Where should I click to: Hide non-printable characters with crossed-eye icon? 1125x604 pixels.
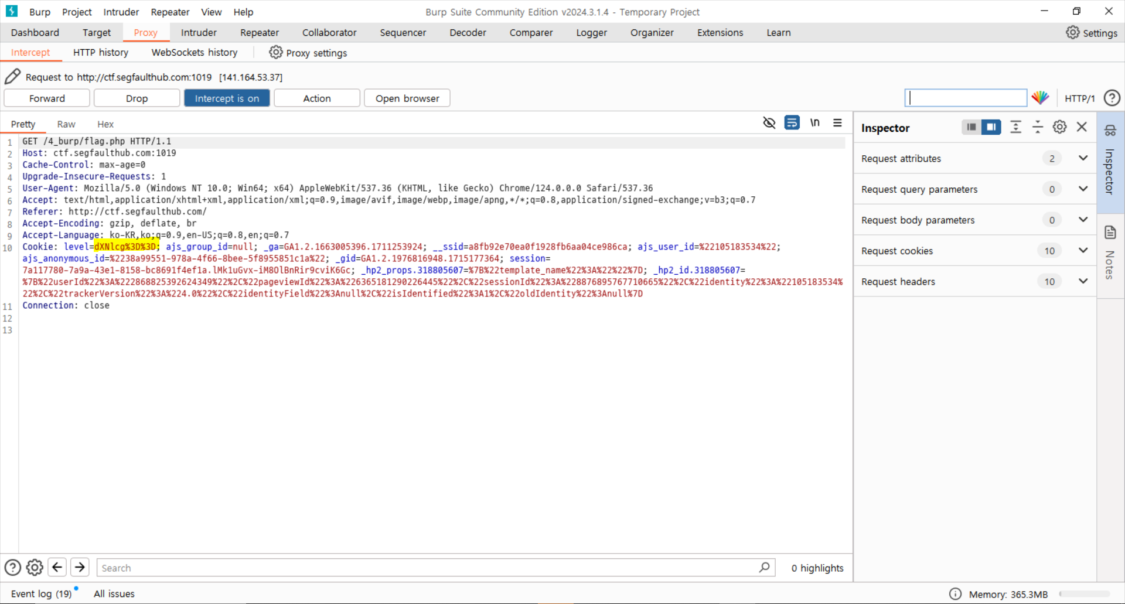769,122
